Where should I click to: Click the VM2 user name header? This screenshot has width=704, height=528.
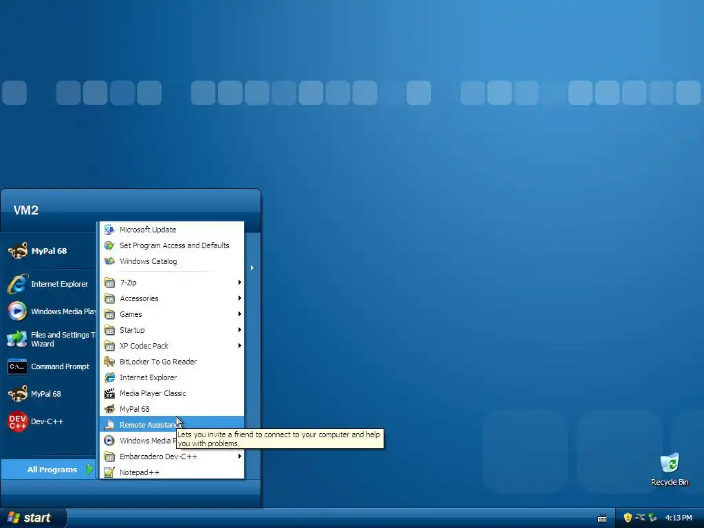(x=26, y=210)
